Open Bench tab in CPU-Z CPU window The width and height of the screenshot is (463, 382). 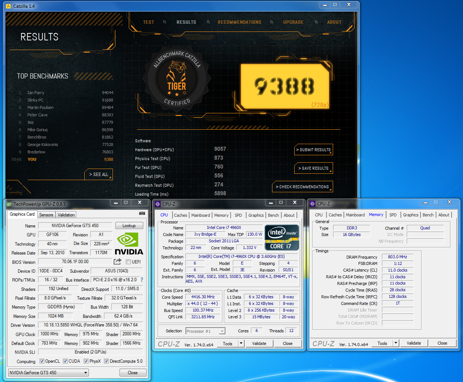(x=274, y=215)
